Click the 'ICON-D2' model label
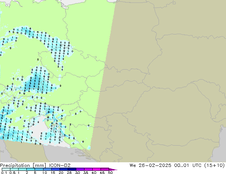226x174 pixels. (60, 165)
